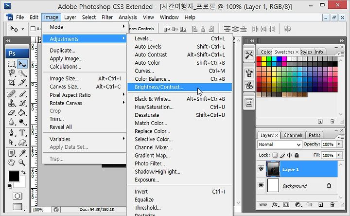Viewport: 350px width, 216px height.
Task: Pick the yellow swatch in top row
Action: (264, 59)
